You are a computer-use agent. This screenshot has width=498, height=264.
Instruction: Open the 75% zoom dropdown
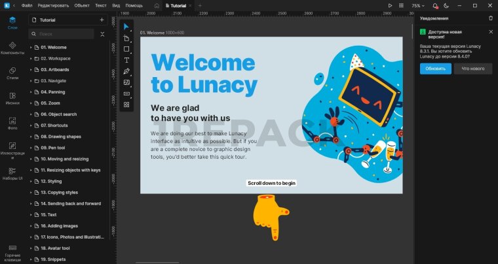coord(418,5)
